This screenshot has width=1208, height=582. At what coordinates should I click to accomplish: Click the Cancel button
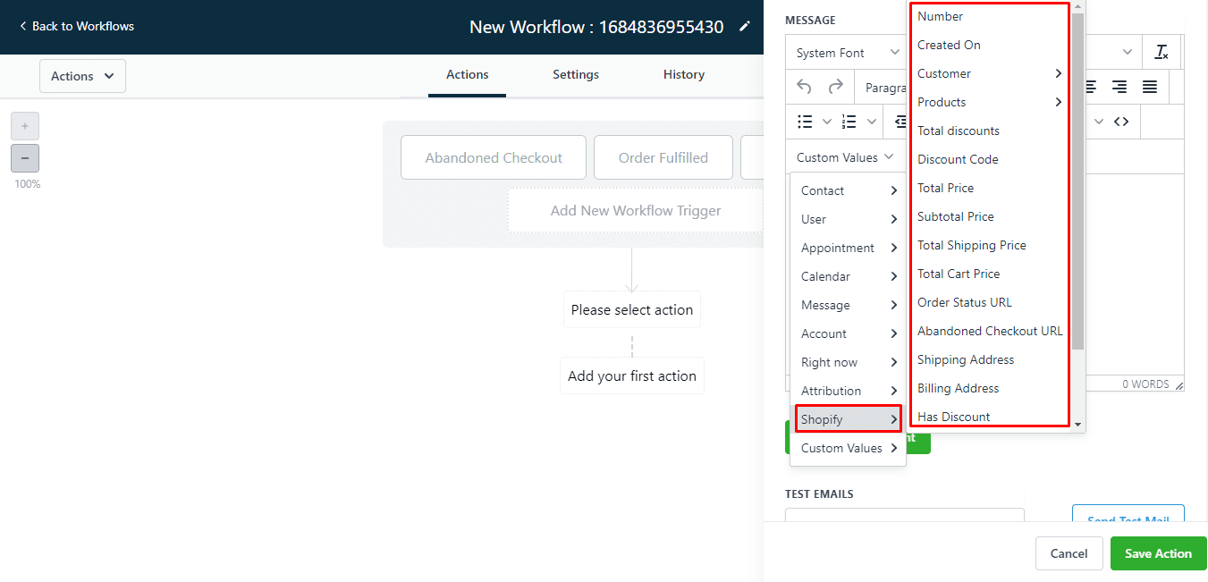pos(1069,553)
